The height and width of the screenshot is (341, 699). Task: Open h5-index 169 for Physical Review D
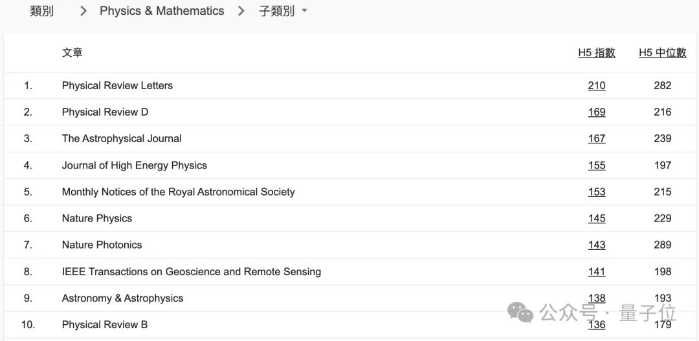click(x=597, y=112)
